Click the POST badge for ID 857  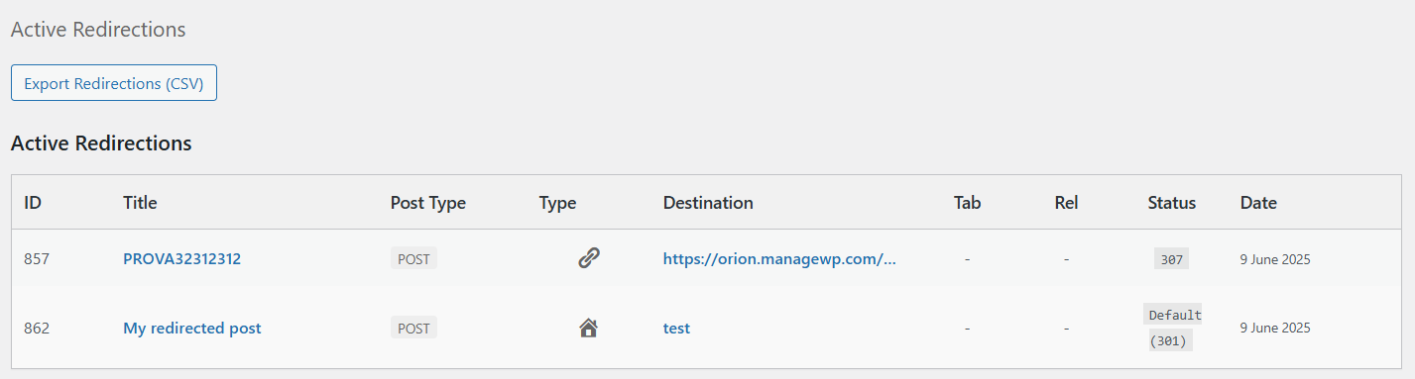pyautogui.click(x=413, y=258)
